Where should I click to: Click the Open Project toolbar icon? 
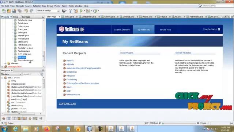tap(14, 11)
